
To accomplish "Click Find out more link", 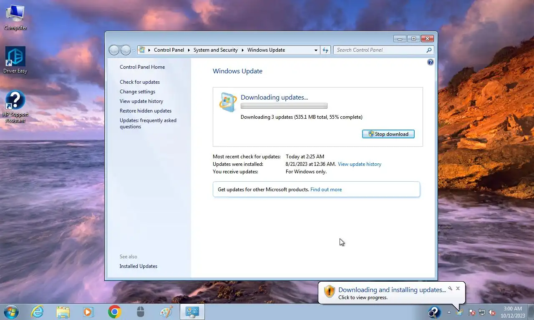I will tap(326, 190).
